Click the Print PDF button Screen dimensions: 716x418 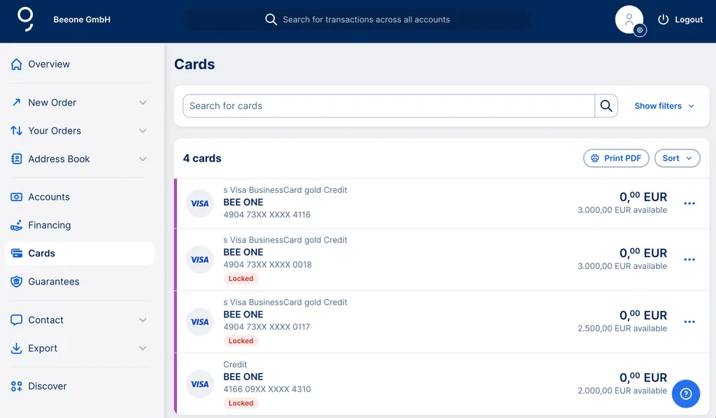pos(616,159)
